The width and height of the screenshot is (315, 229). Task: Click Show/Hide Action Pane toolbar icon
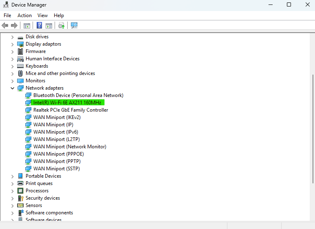(x=49, y=26)
